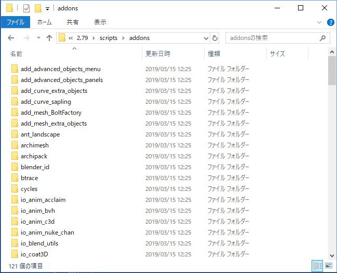Open the address bar history dropdown

tap(206, 38)
